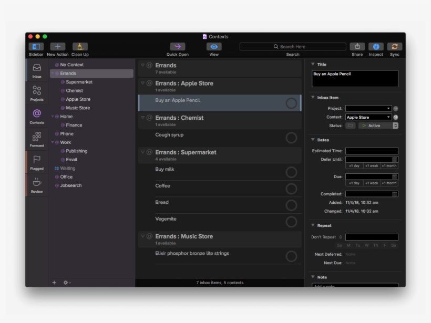Viewport: 431px width, 323px height.
Task: Mark Buy an Apple Pencil as complete
Action: (x=291, y=103)
